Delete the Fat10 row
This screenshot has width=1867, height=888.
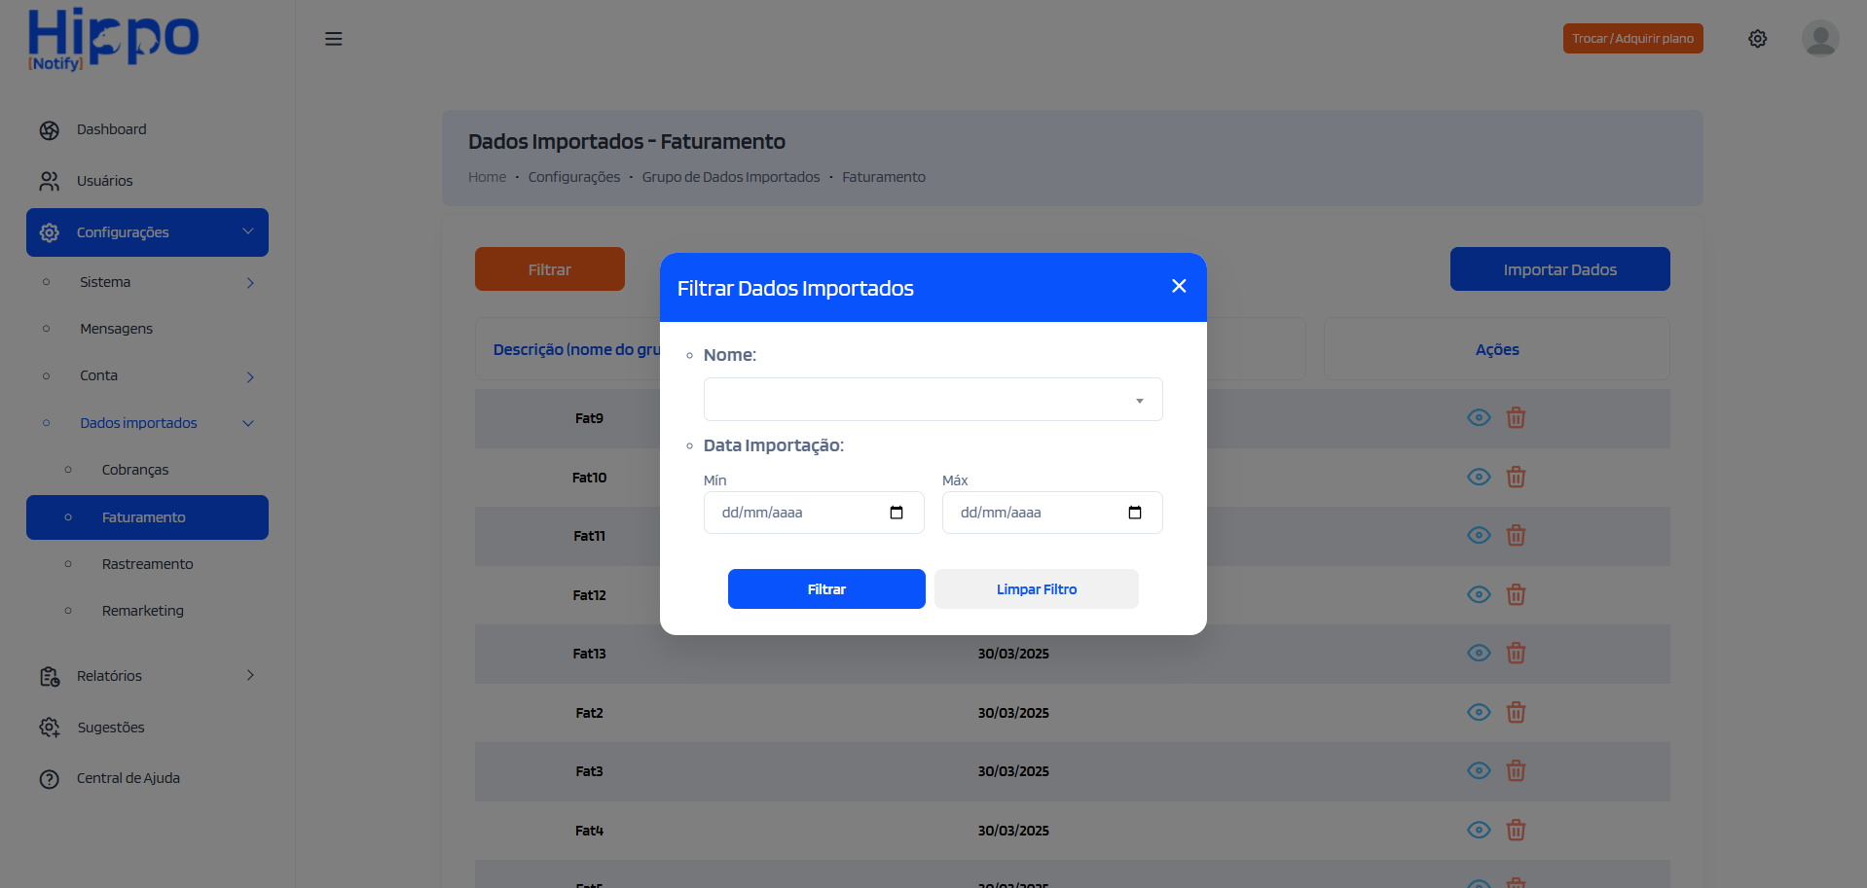click(x=1516, y=477)
